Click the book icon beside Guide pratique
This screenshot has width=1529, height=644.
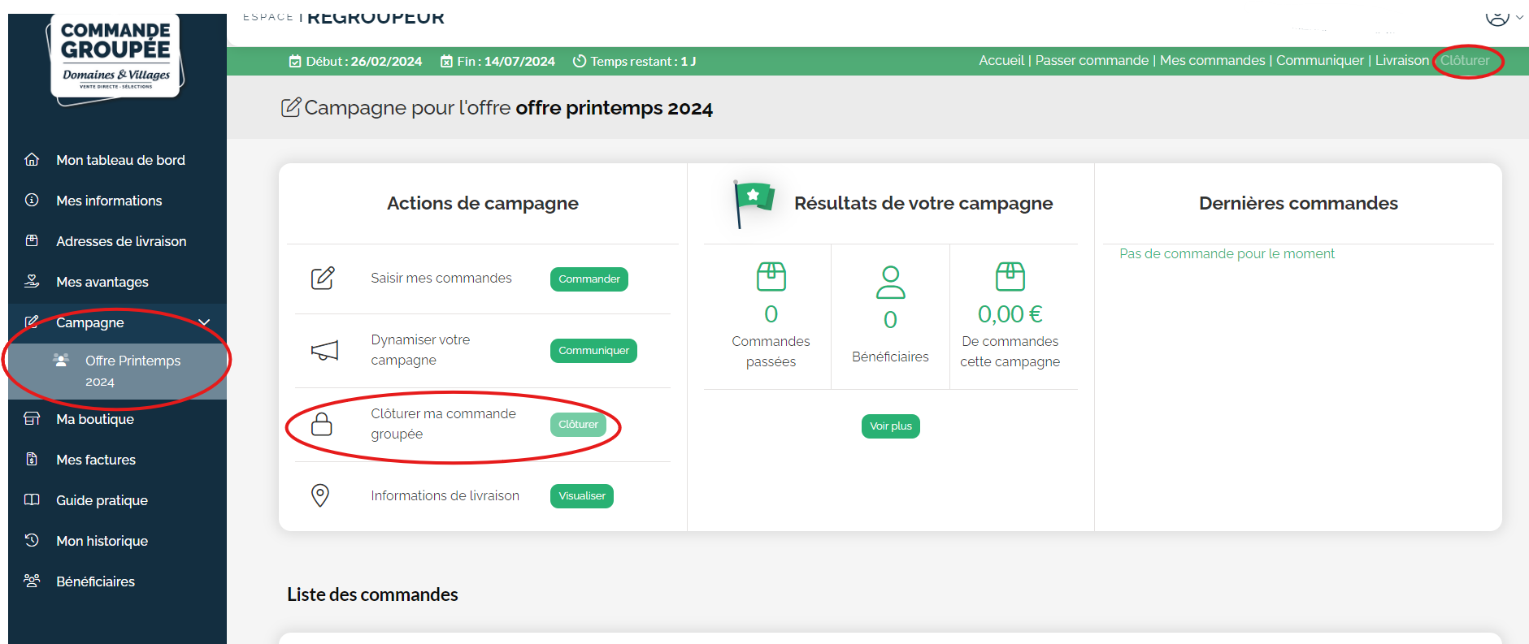coord(32,500)
